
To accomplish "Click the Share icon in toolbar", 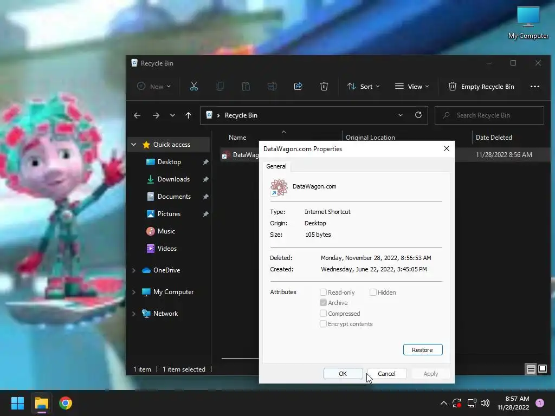I will (298, 86).
